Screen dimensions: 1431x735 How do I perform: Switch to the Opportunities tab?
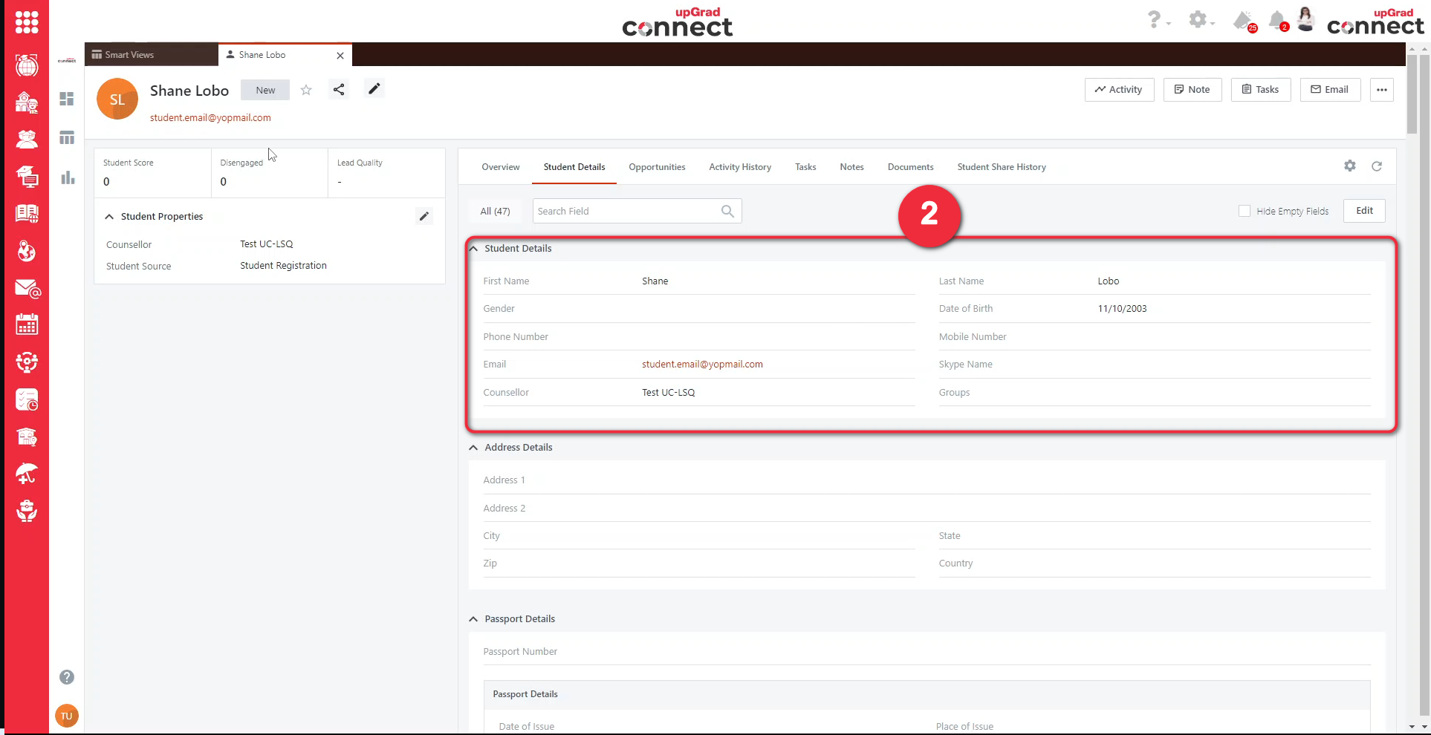[657, 167]
